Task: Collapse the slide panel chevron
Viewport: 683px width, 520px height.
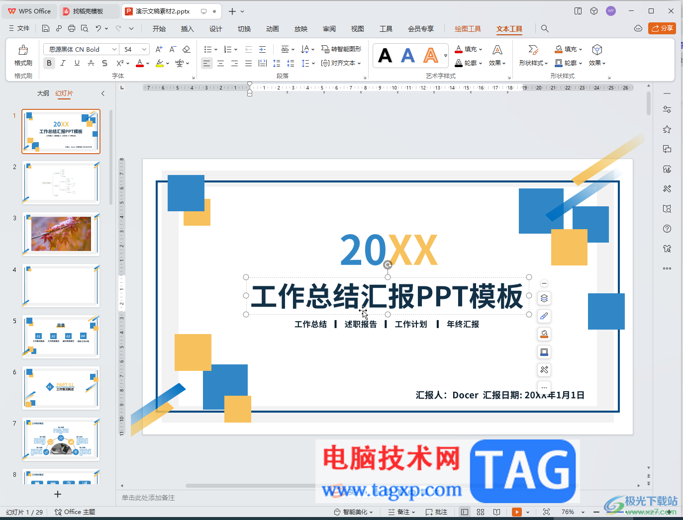Action: (103, 93)
